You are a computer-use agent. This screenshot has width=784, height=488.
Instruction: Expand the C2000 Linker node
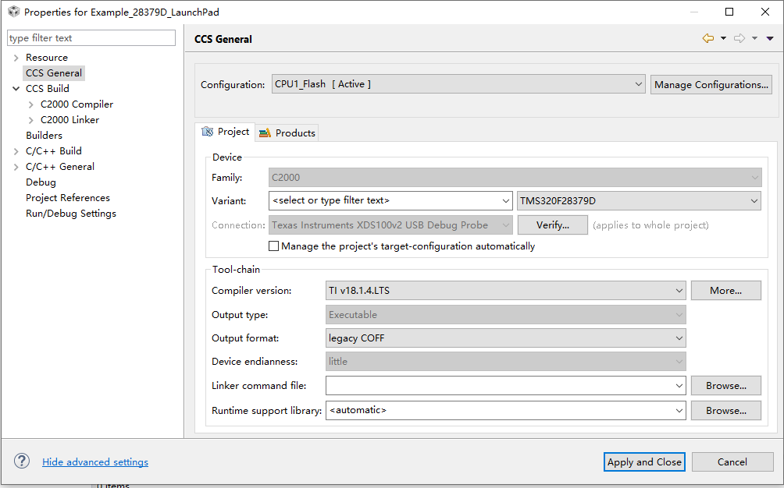click(x=31, y=120)
